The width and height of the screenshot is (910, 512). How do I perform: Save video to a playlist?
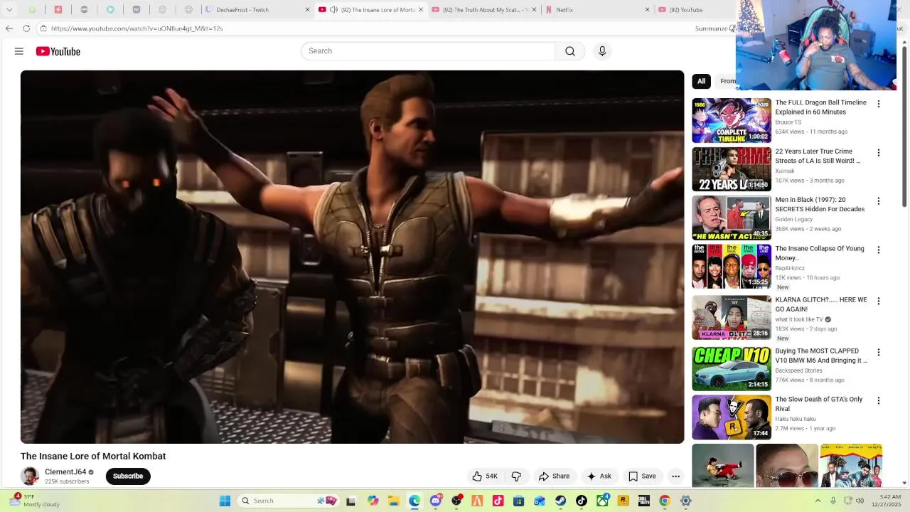(x=642, y=476)
